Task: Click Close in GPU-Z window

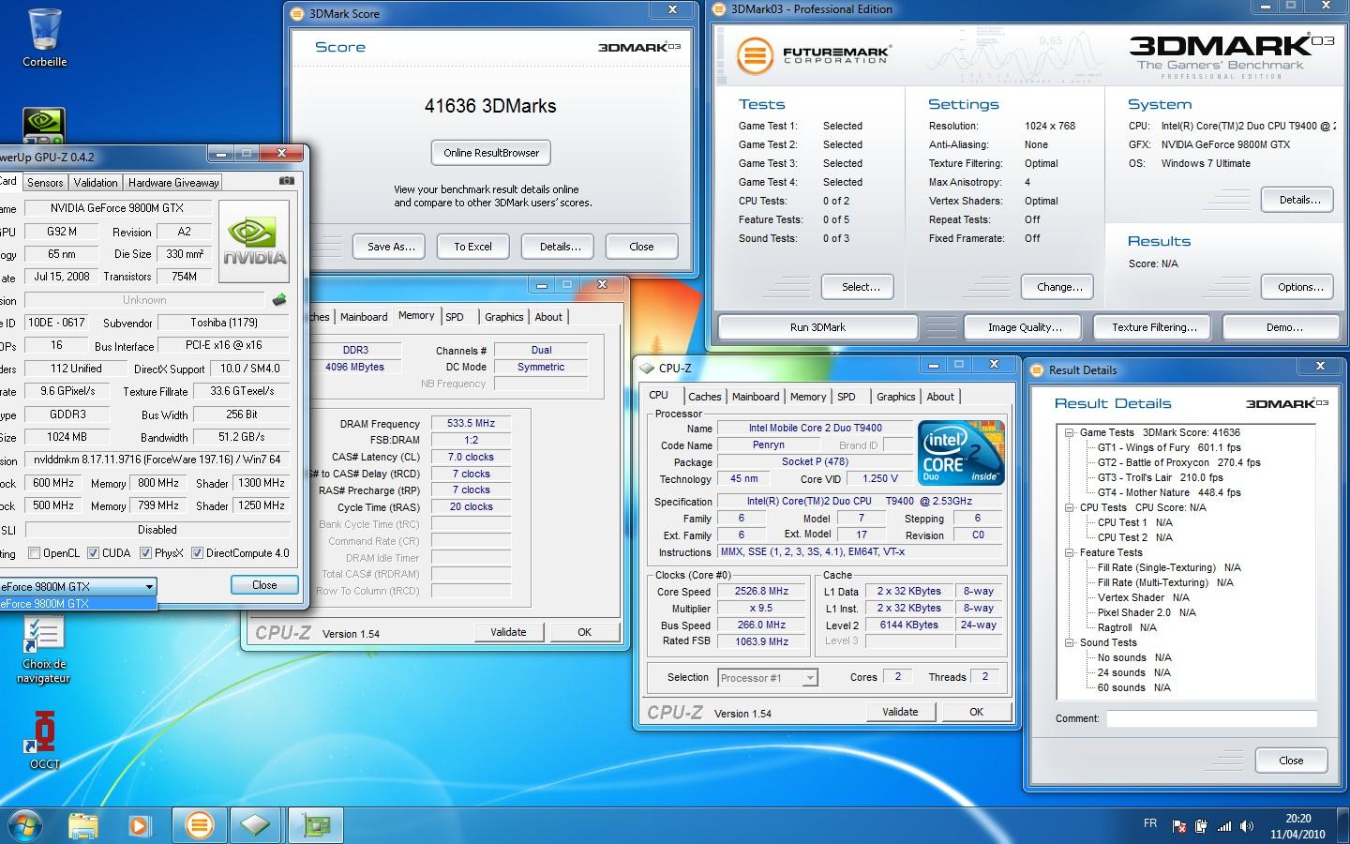Action: coord(264,585)
